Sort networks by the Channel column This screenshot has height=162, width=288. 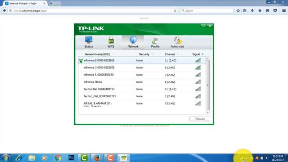tap(170, 54)
